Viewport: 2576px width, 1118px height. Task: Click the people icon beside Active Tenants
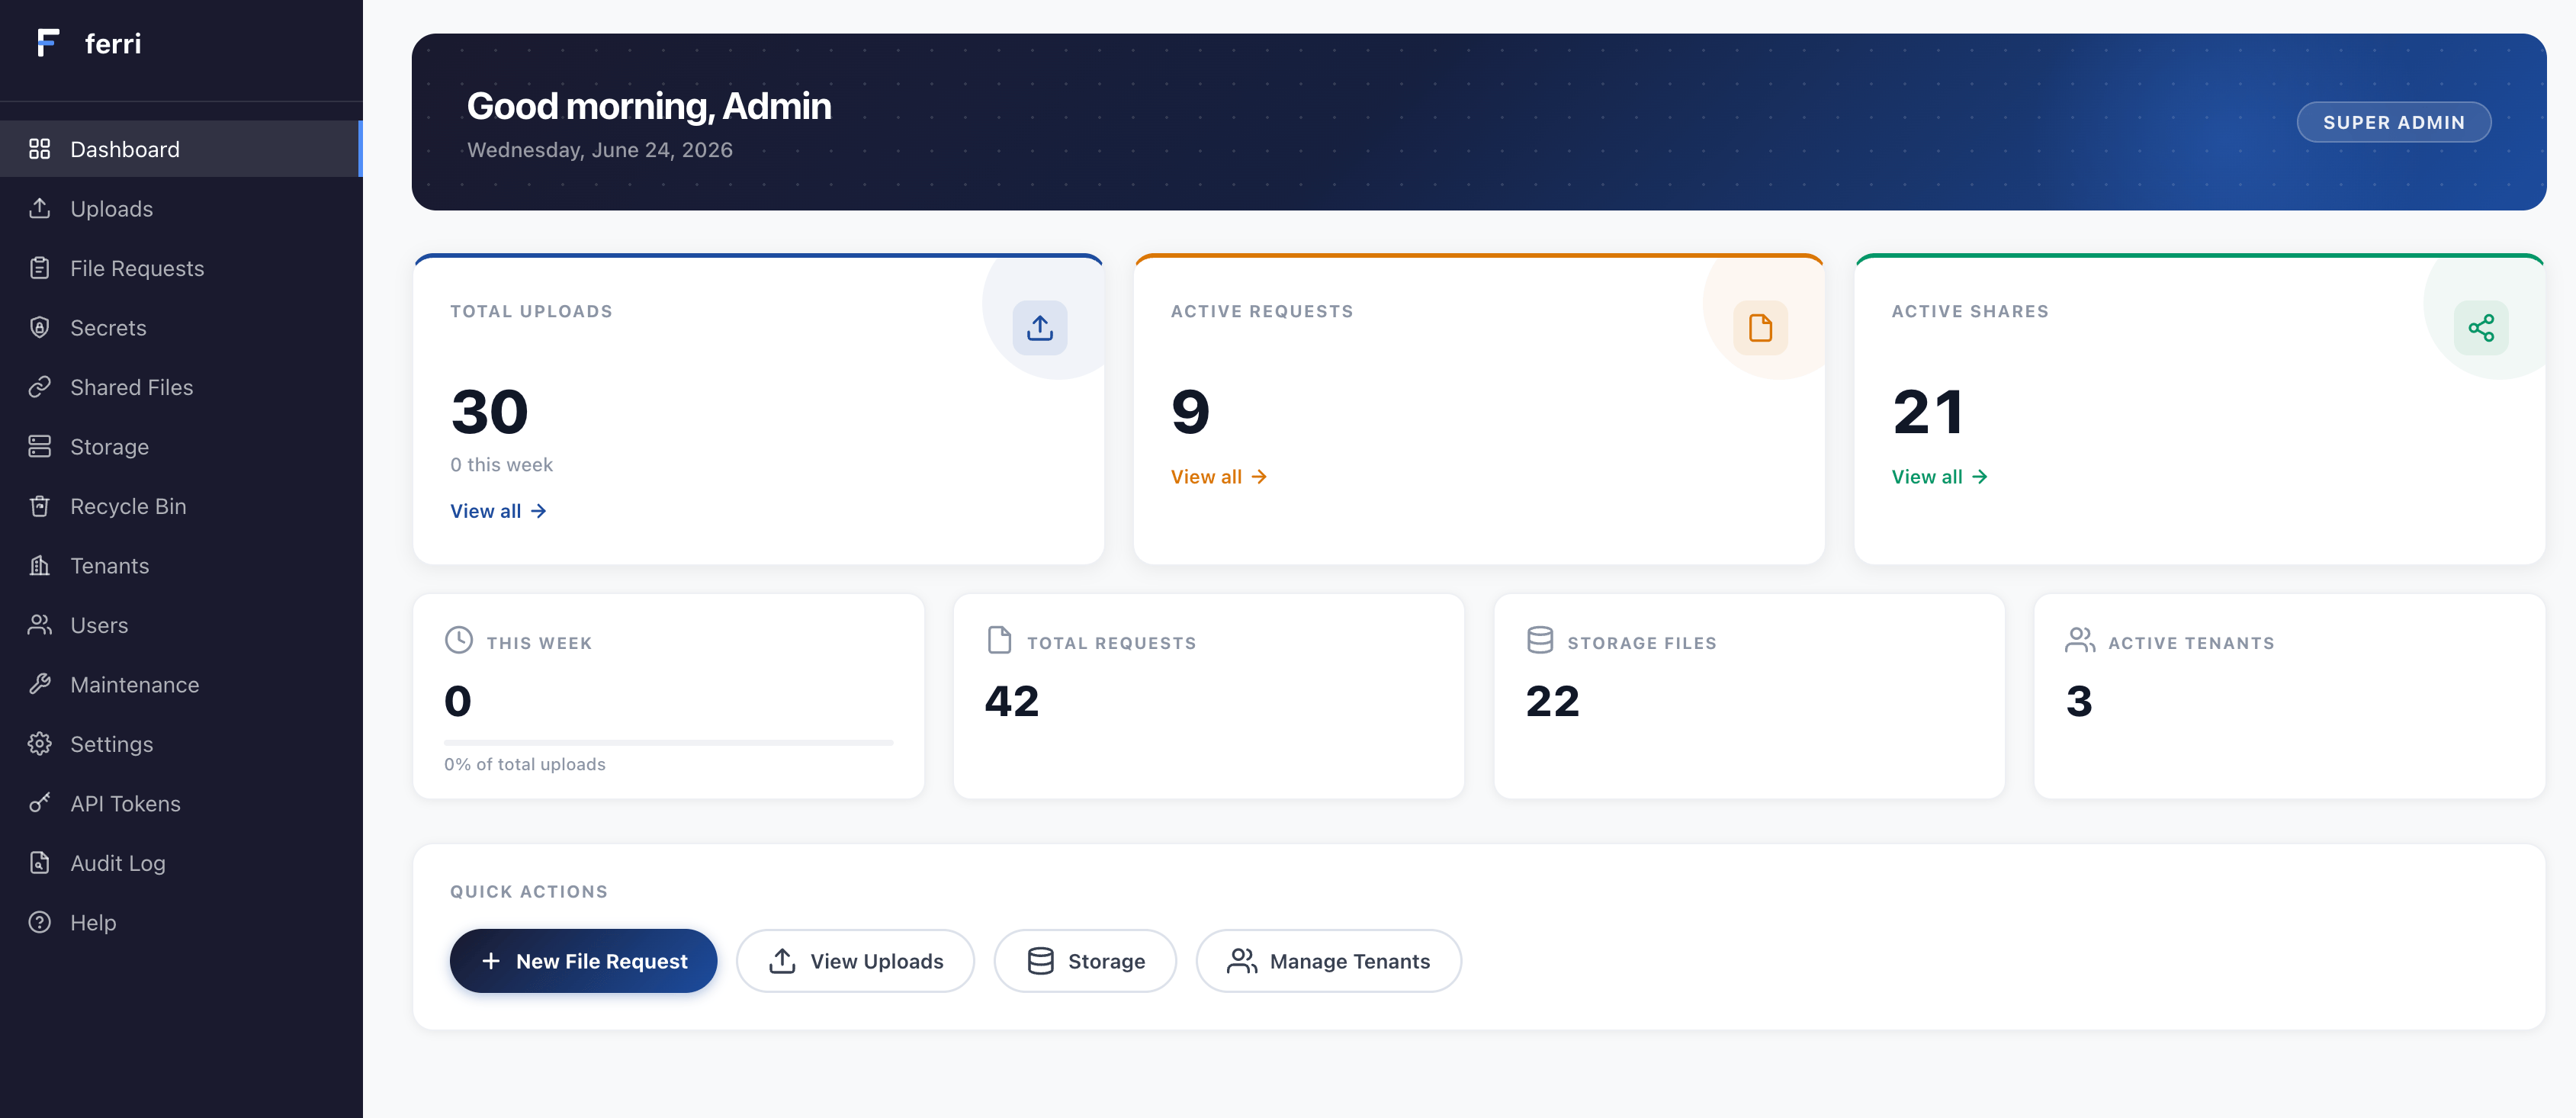click(x=2080, y=640)
